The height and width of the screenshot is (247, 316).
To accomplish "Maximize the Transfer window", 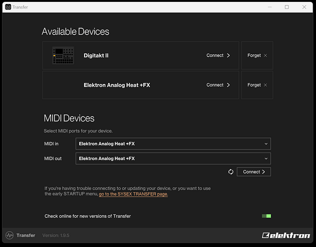I will tap(286, 7).
